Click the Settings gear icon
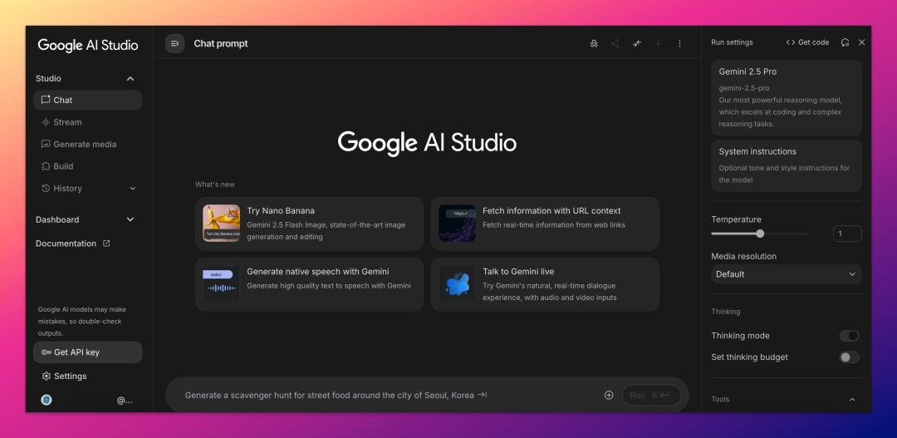The image size is (897, 438). coord(47,376)
